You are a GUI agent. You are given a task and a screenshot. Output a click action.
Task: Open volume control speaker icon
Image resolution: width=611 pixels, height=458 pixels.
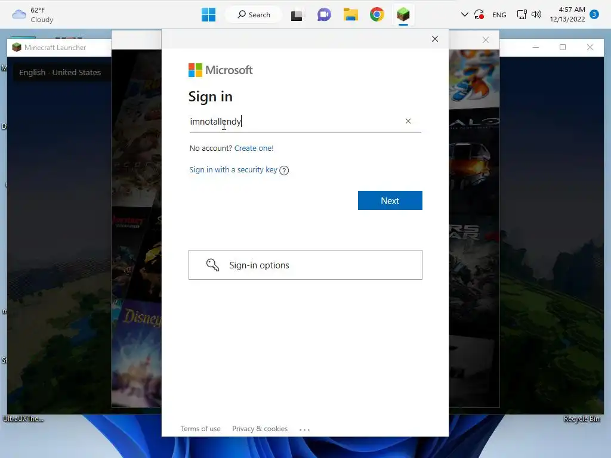536,15
